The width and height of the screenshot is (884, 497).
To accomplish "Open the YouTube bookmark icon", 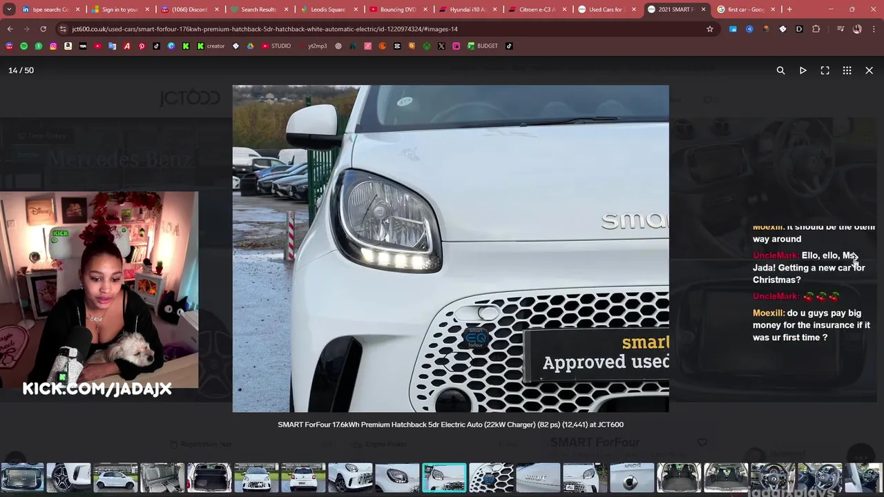I will click(97, 46).
